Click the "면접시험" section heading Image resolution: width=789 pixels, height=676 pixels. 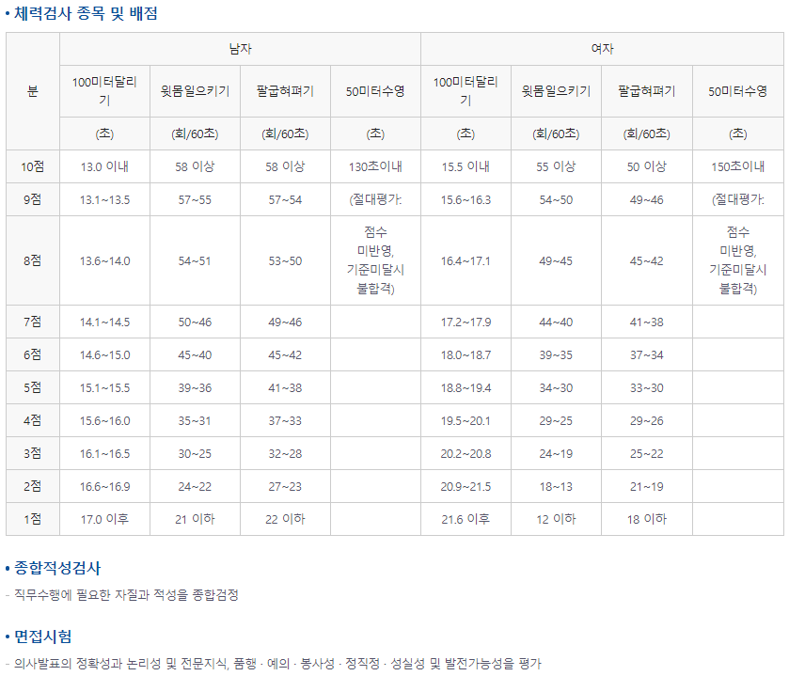[x=43, y=637]
